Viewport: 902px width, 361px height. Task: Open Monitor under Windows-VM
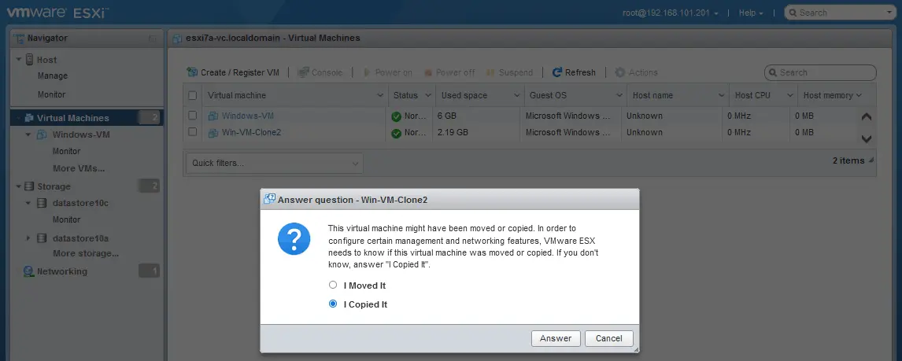tap(66, 151)
